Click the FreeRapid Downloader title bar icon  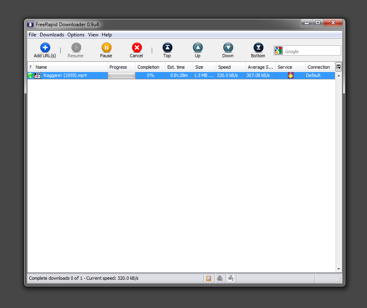click(x=30, y=25)
